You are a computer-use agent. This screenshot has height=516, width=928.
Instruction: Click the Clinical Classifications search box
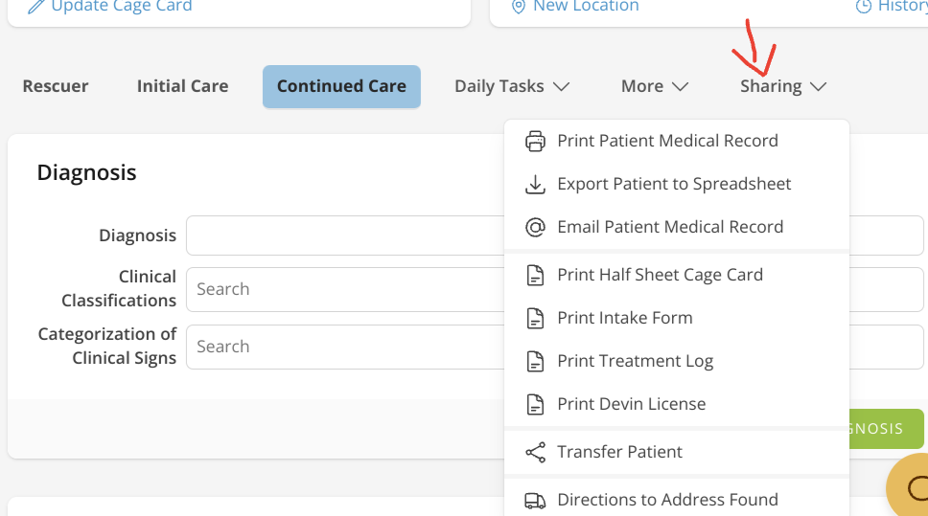click(345, 289)
